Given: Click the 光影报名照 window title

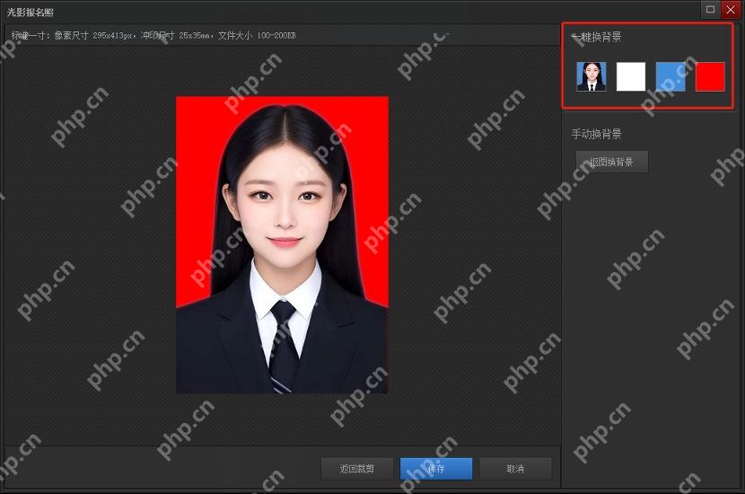Looking at the screenshot, I should [x=30, y=13].
